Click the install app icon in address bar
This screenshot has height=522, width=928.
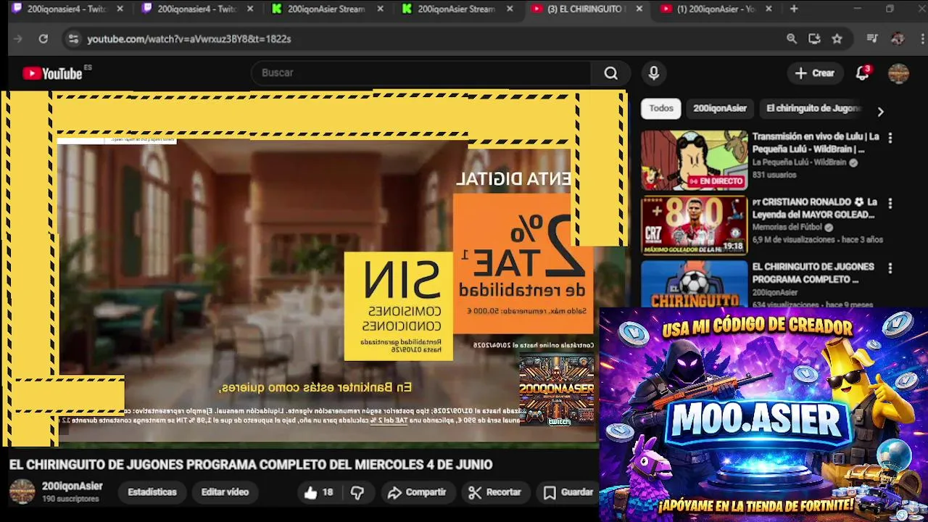(x=814, y=38)
